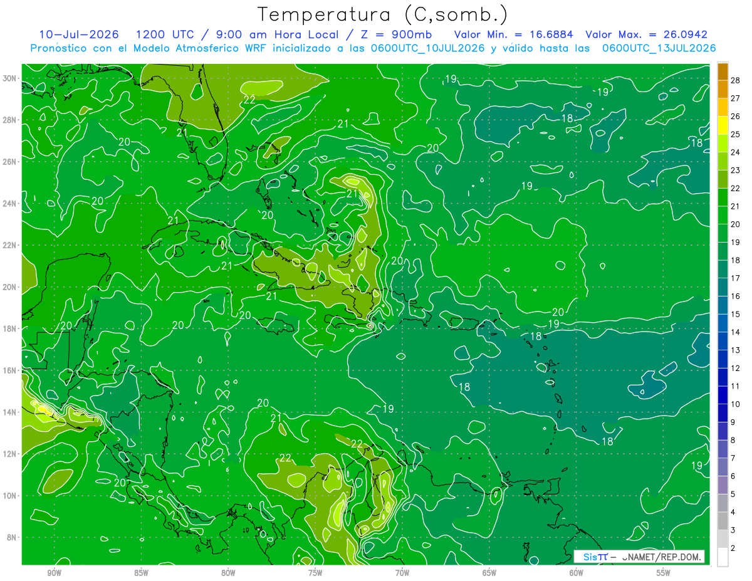Select the legend scale value "9"
This screenshot has height=581, width=752.
733,422
